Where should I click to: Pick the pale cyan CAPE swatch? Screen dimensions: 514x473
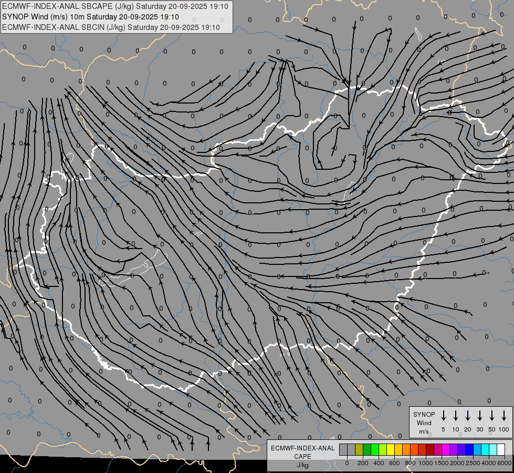(494, 450)
